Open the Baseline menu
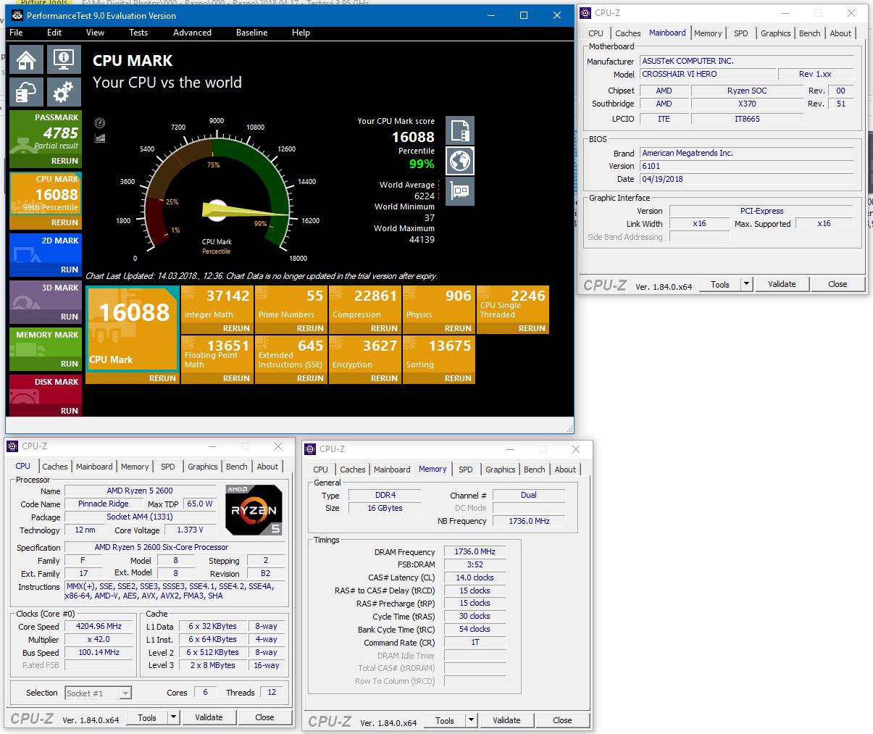The image size is (873, 734). click(251, 33)
